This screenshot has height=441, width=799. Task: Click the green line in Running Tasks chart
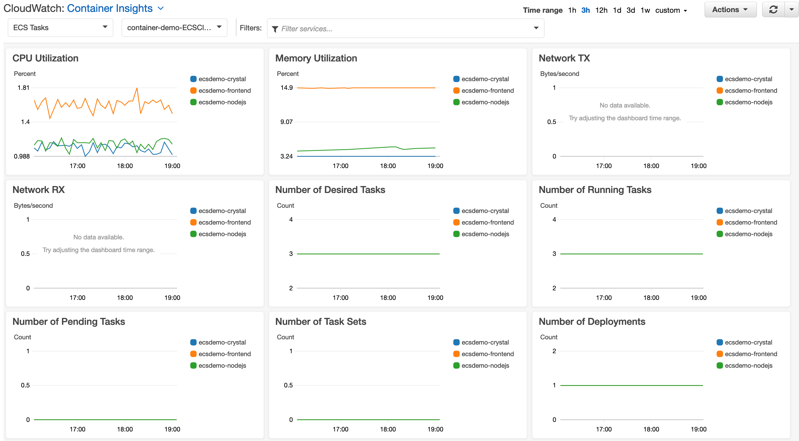point(631,254)
